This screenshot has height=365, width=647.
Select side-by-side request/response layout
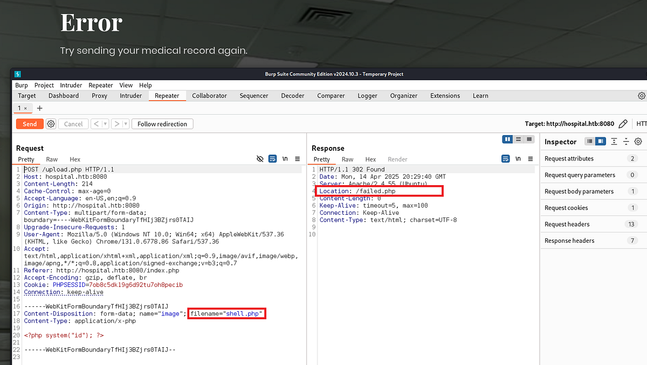coord(507,139)
